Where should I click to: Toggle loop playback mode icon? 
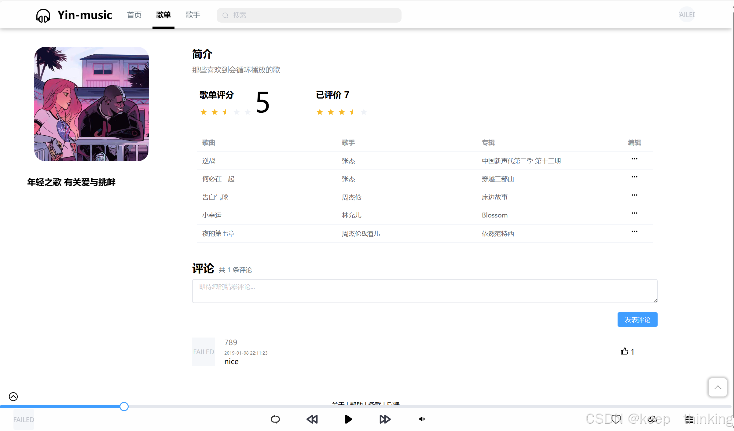[275, 419]
